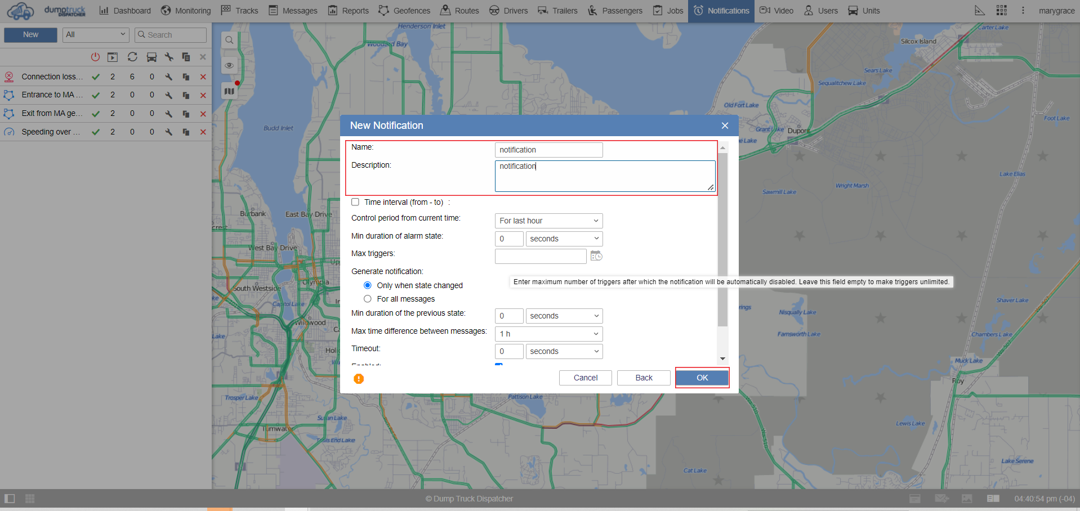Click the notification Name input field

coord(549,150)
